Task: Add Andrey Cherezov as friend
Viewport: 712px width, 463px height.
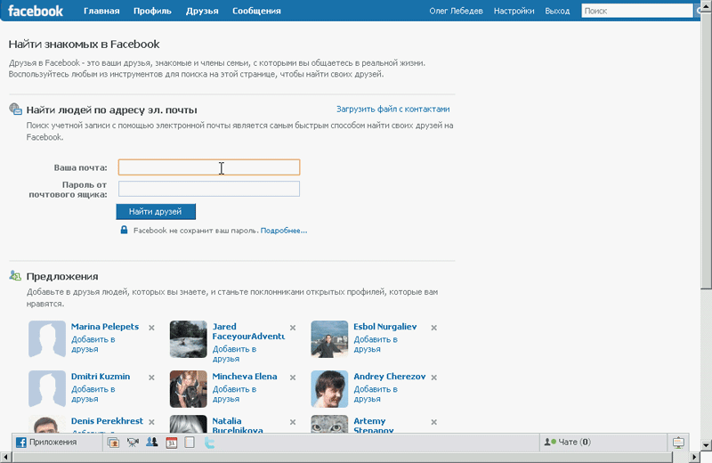Action: pyautogui.click(x=376, y=394)
